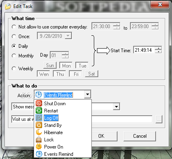The image size is (172, 159).
Task: Select Shut Down from the action list
Action: [63, 104]
